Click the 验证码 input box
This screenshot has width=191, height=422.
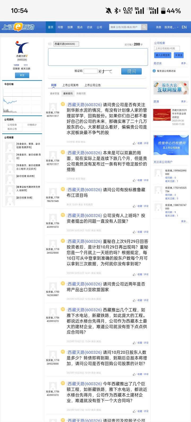click(x=90, y=71)
